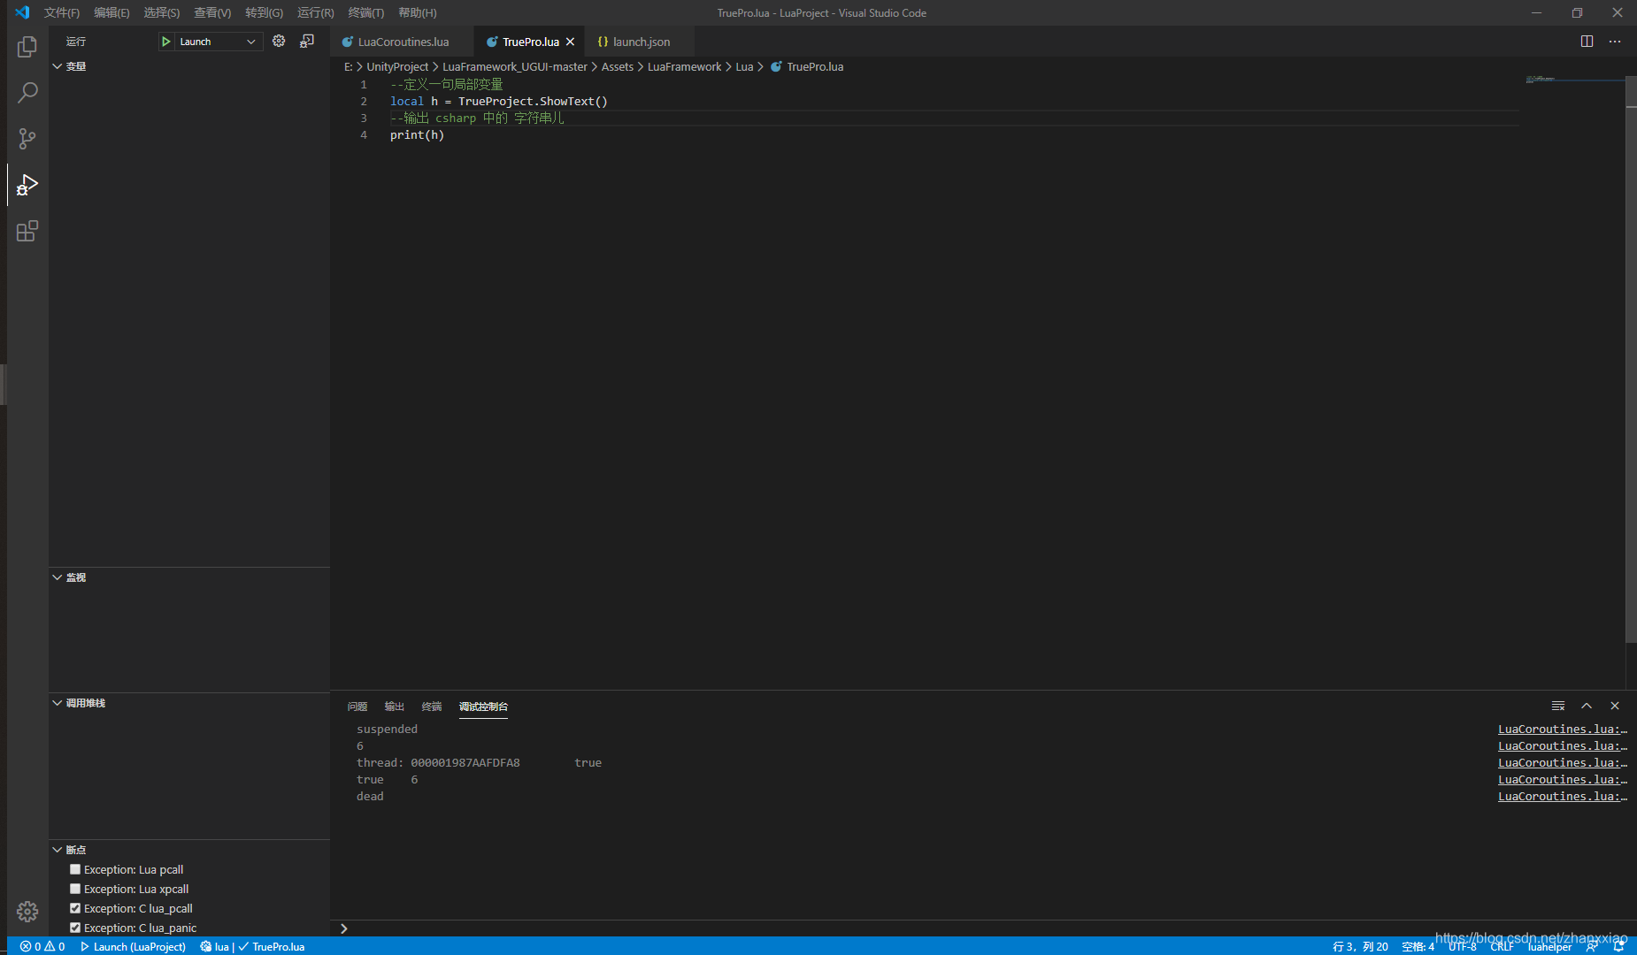
Task: Click the Lua breadcrumb segment
Action: [x=744, y=67]
